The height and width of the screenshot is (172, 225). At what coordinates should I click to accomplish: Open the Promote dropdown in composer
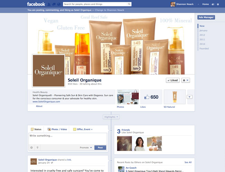tap(86, 147)
